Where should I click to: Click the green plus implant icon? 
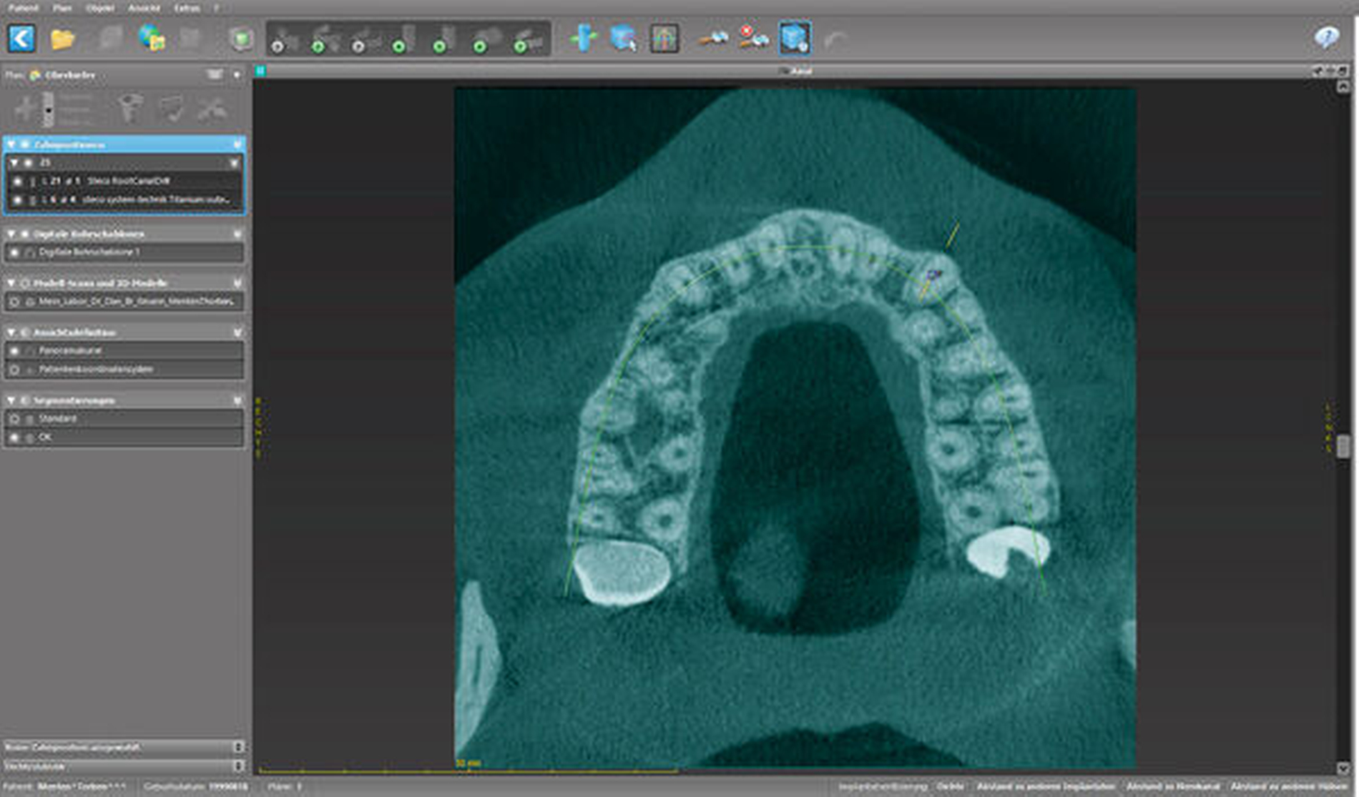point(584,38)
